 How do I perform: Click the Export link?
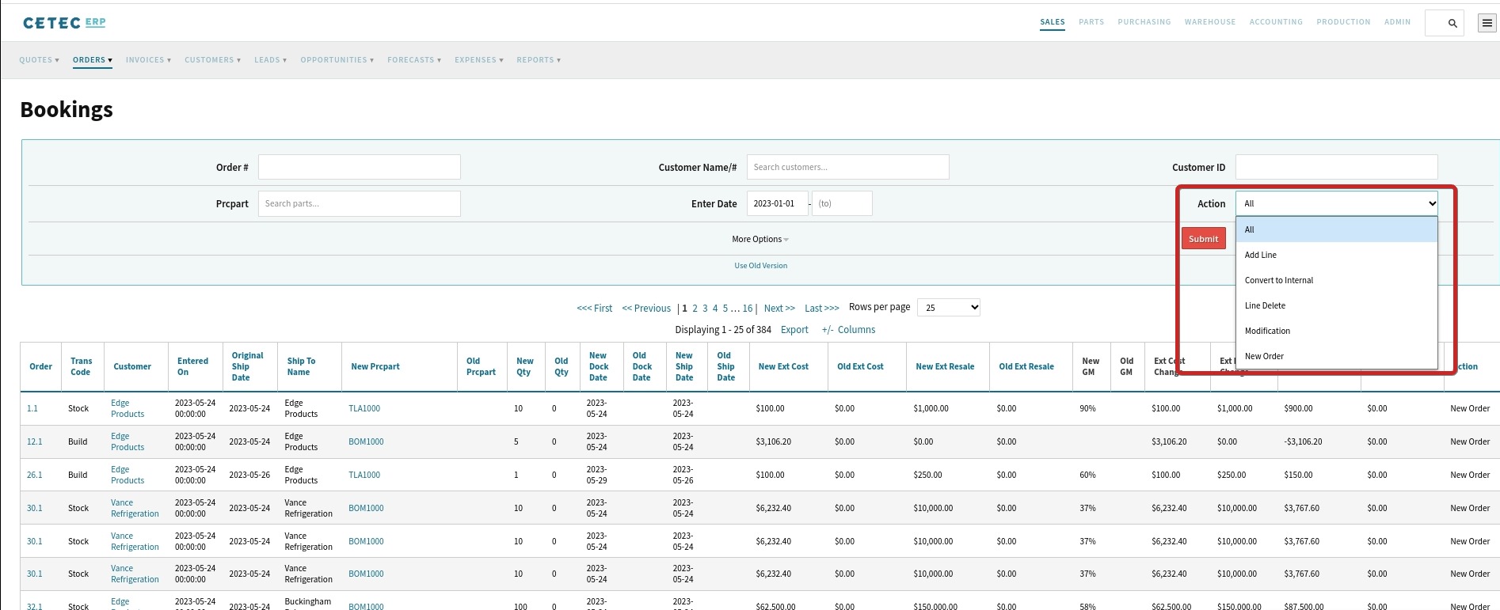tap(794, 330)
